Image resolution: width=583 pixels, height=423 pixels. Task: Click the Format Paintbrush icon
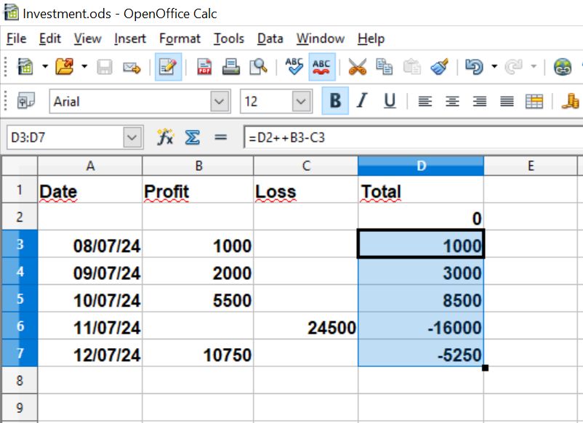click(x=440, y=67)
